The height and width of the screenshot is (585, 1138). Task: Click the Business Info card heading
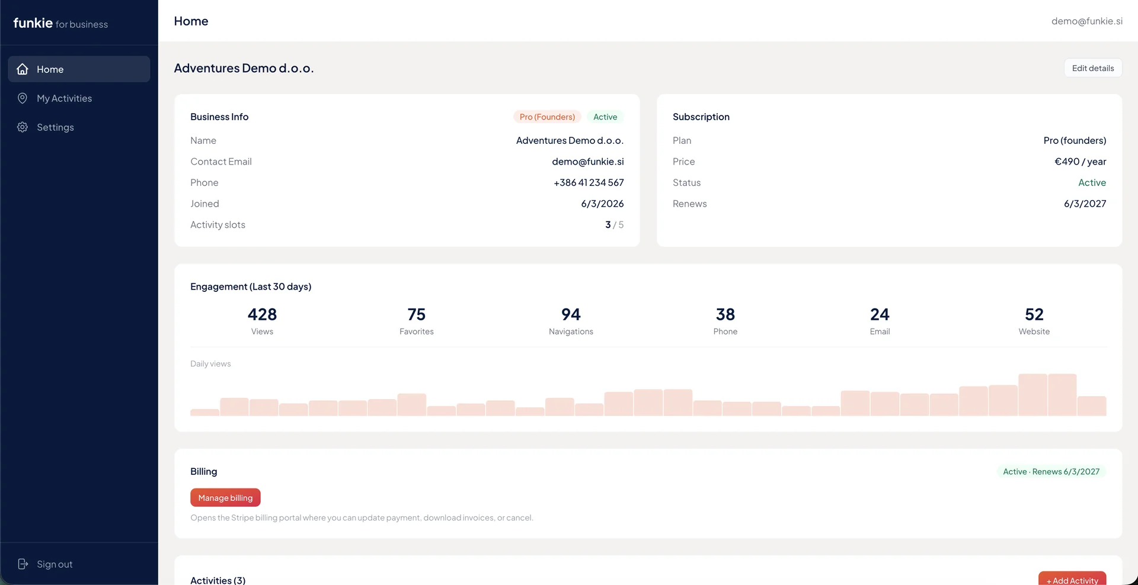[219, 117]
